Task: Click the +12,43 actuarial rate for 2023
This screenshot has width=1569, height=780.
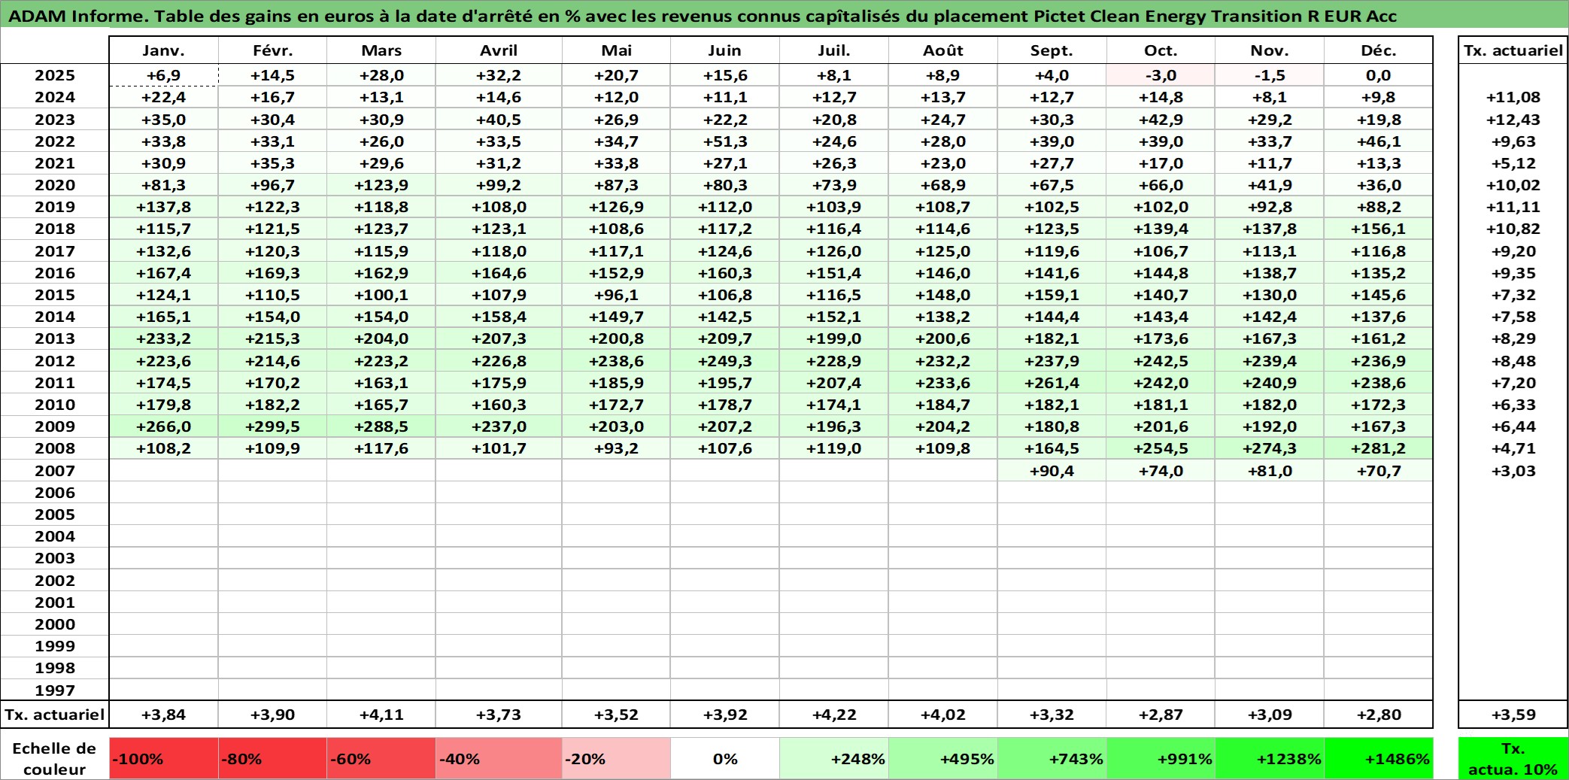Action: [1513, 120]
